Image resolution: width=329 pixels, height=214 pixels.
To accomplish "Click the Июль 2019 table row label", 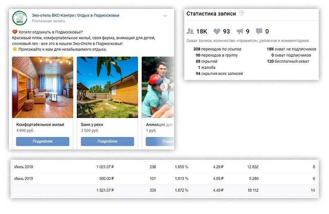I will tap(24, 167).
